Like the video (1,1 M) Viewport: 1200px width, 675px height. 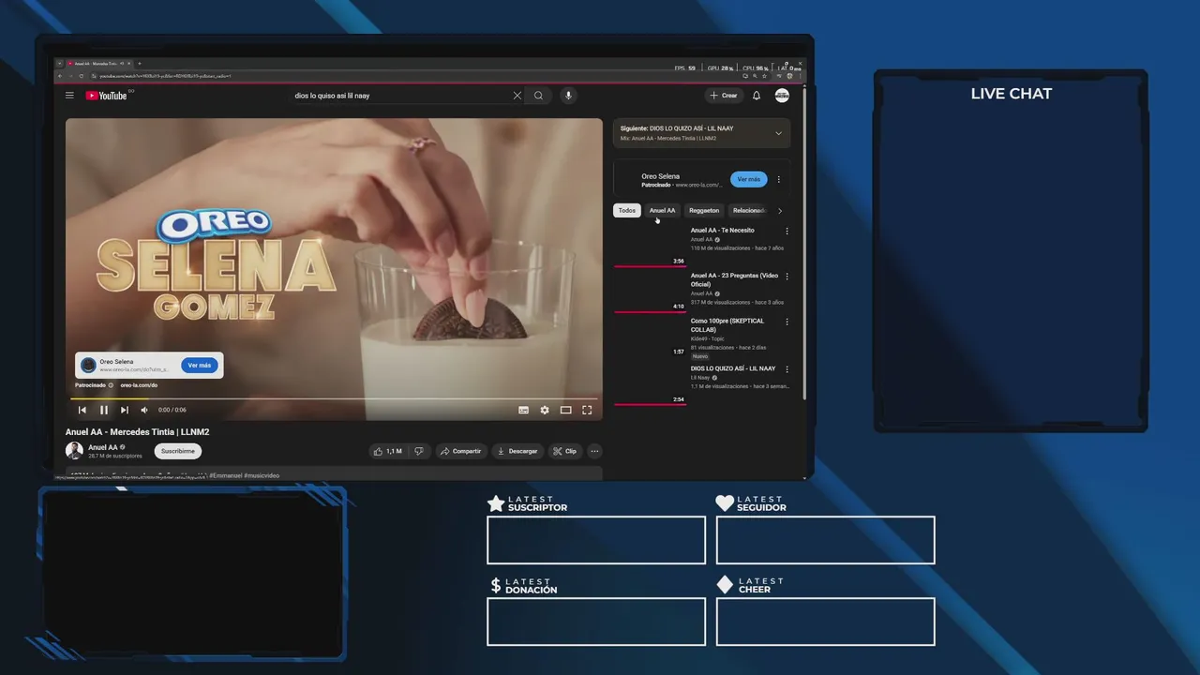[x=388, y=451]
